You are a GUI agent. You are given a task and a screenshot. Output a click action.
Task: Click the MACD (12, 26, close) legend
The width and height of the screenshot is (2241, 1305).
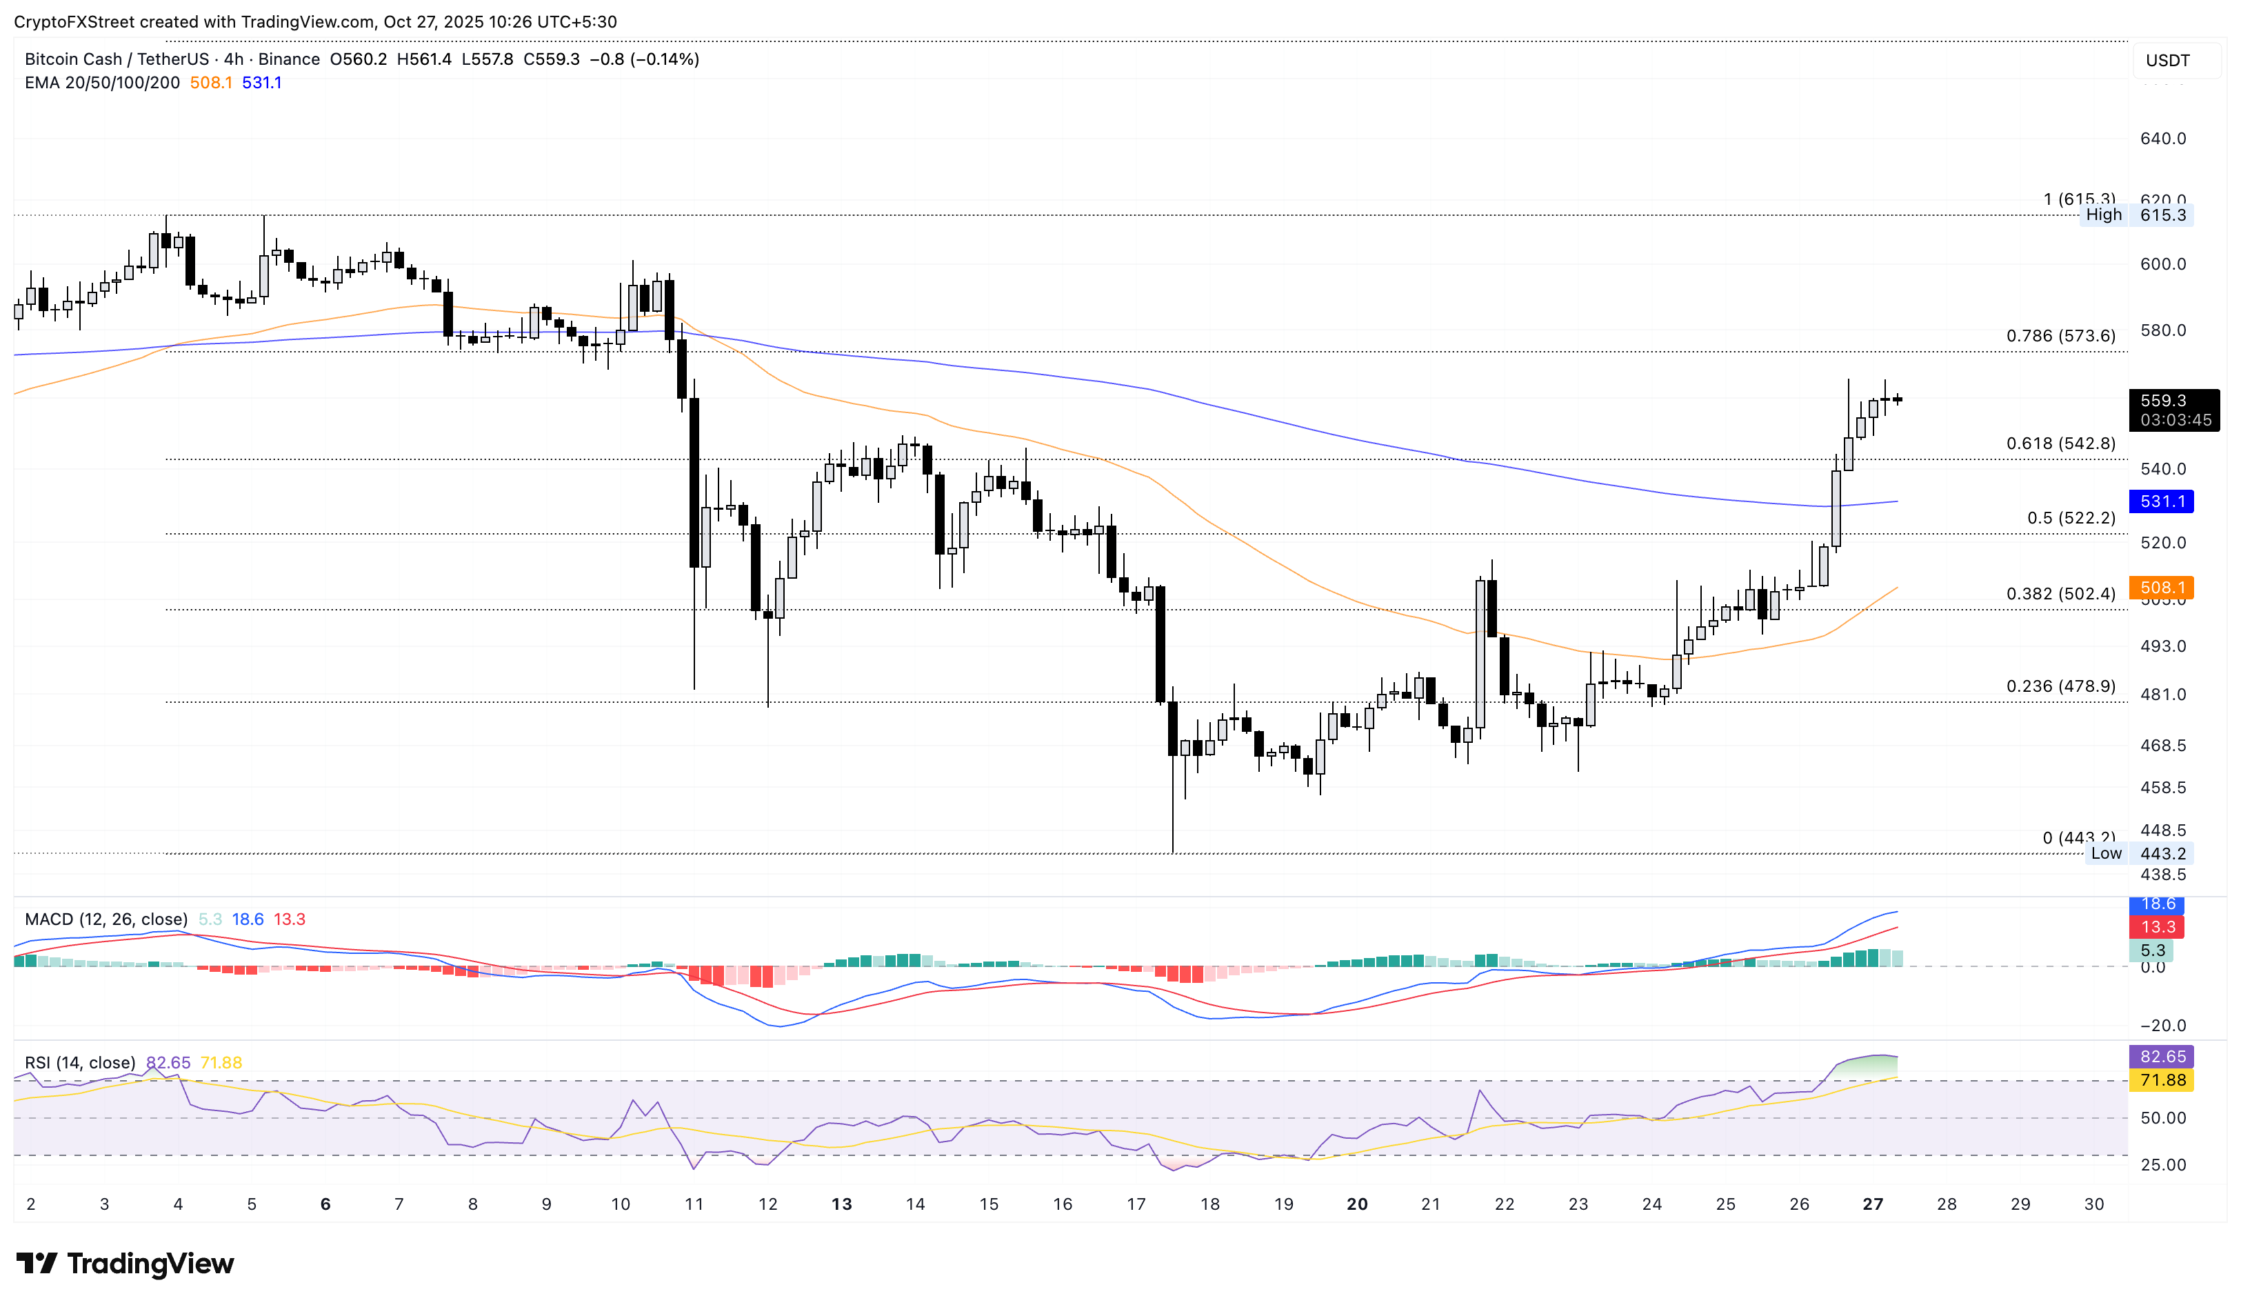pos(105,919)
